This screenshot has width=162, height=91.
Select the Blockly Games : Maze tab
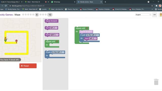coord(87,2)
